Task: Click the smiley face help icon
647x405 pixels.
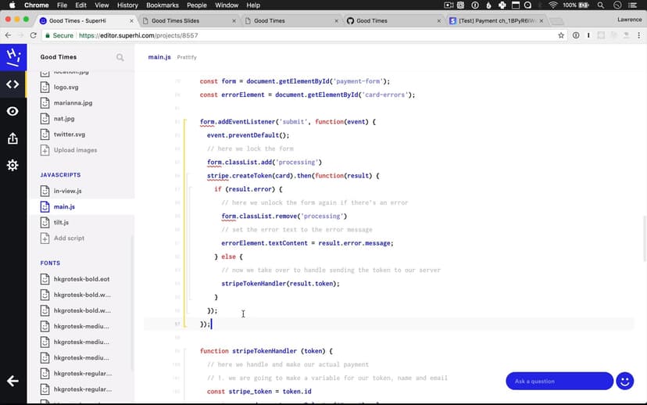Action: (624, 381)
